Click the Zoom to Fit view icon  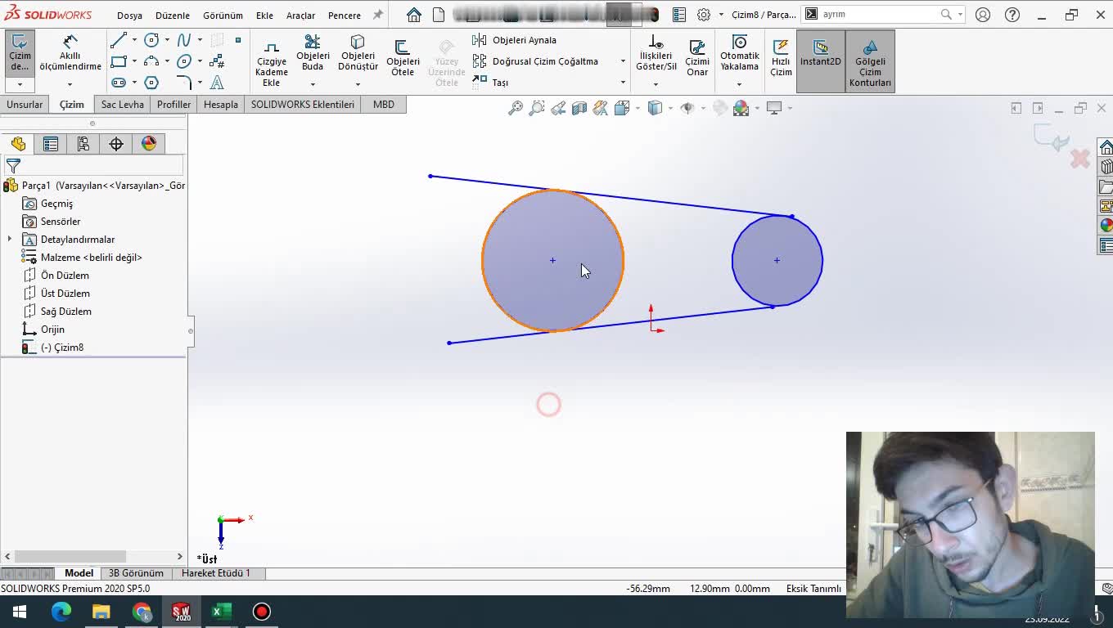click(516, 108)
